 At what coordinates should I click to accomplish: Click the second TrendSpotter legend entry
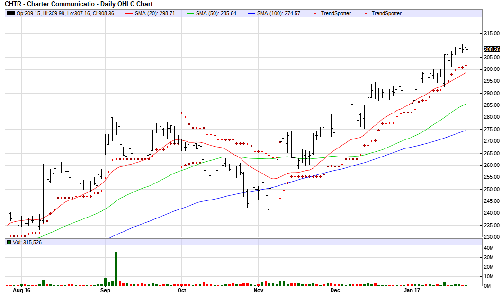tap(383, 13)
